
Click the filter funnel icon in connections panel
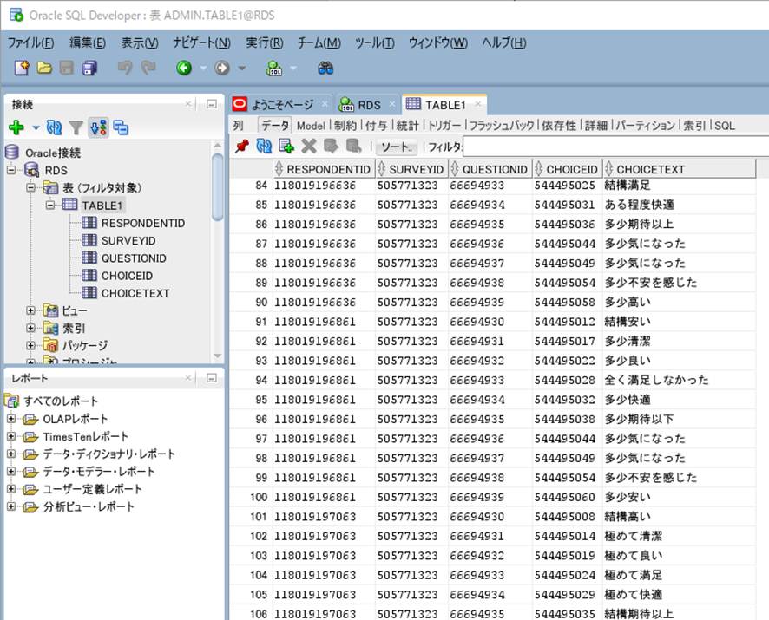pyautogui.click(x=76, y=128)
